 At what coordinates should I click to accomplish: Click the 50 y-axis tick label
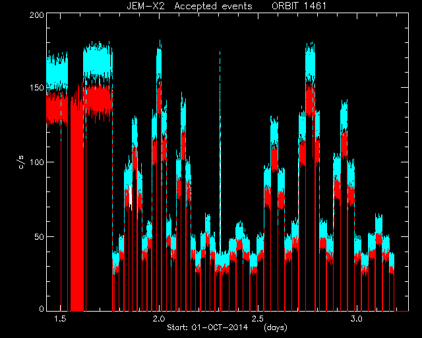click(40, 237)
